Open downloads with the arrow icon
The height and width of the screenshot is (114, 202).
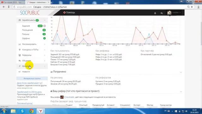199,7
